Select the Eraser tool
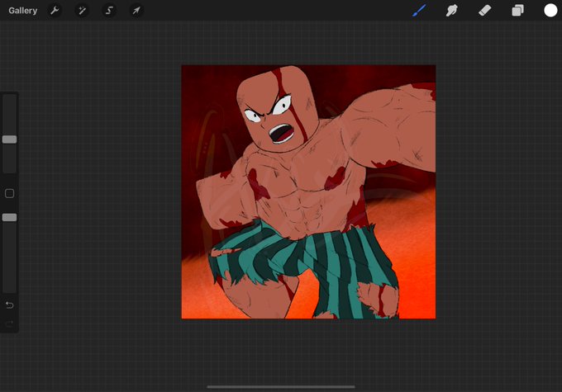Viewport: 562px width, 392px height. (484, 11)
